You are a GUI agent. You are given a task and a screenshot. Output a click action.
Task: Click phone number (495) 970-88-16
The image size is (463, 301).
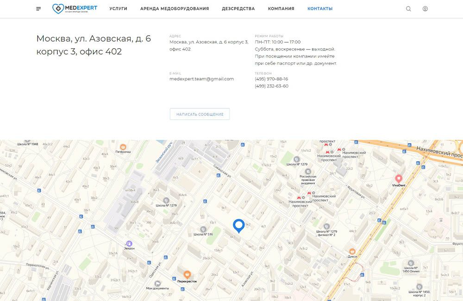point(271,79)
